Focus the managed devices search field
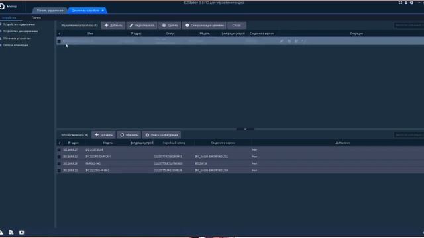This screenshot has width=424, height=238. (x=409, y=25)
